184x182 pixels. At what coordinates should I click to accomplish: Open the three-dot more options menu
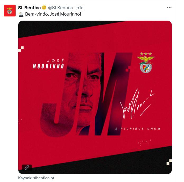click(x=169, y=7)
